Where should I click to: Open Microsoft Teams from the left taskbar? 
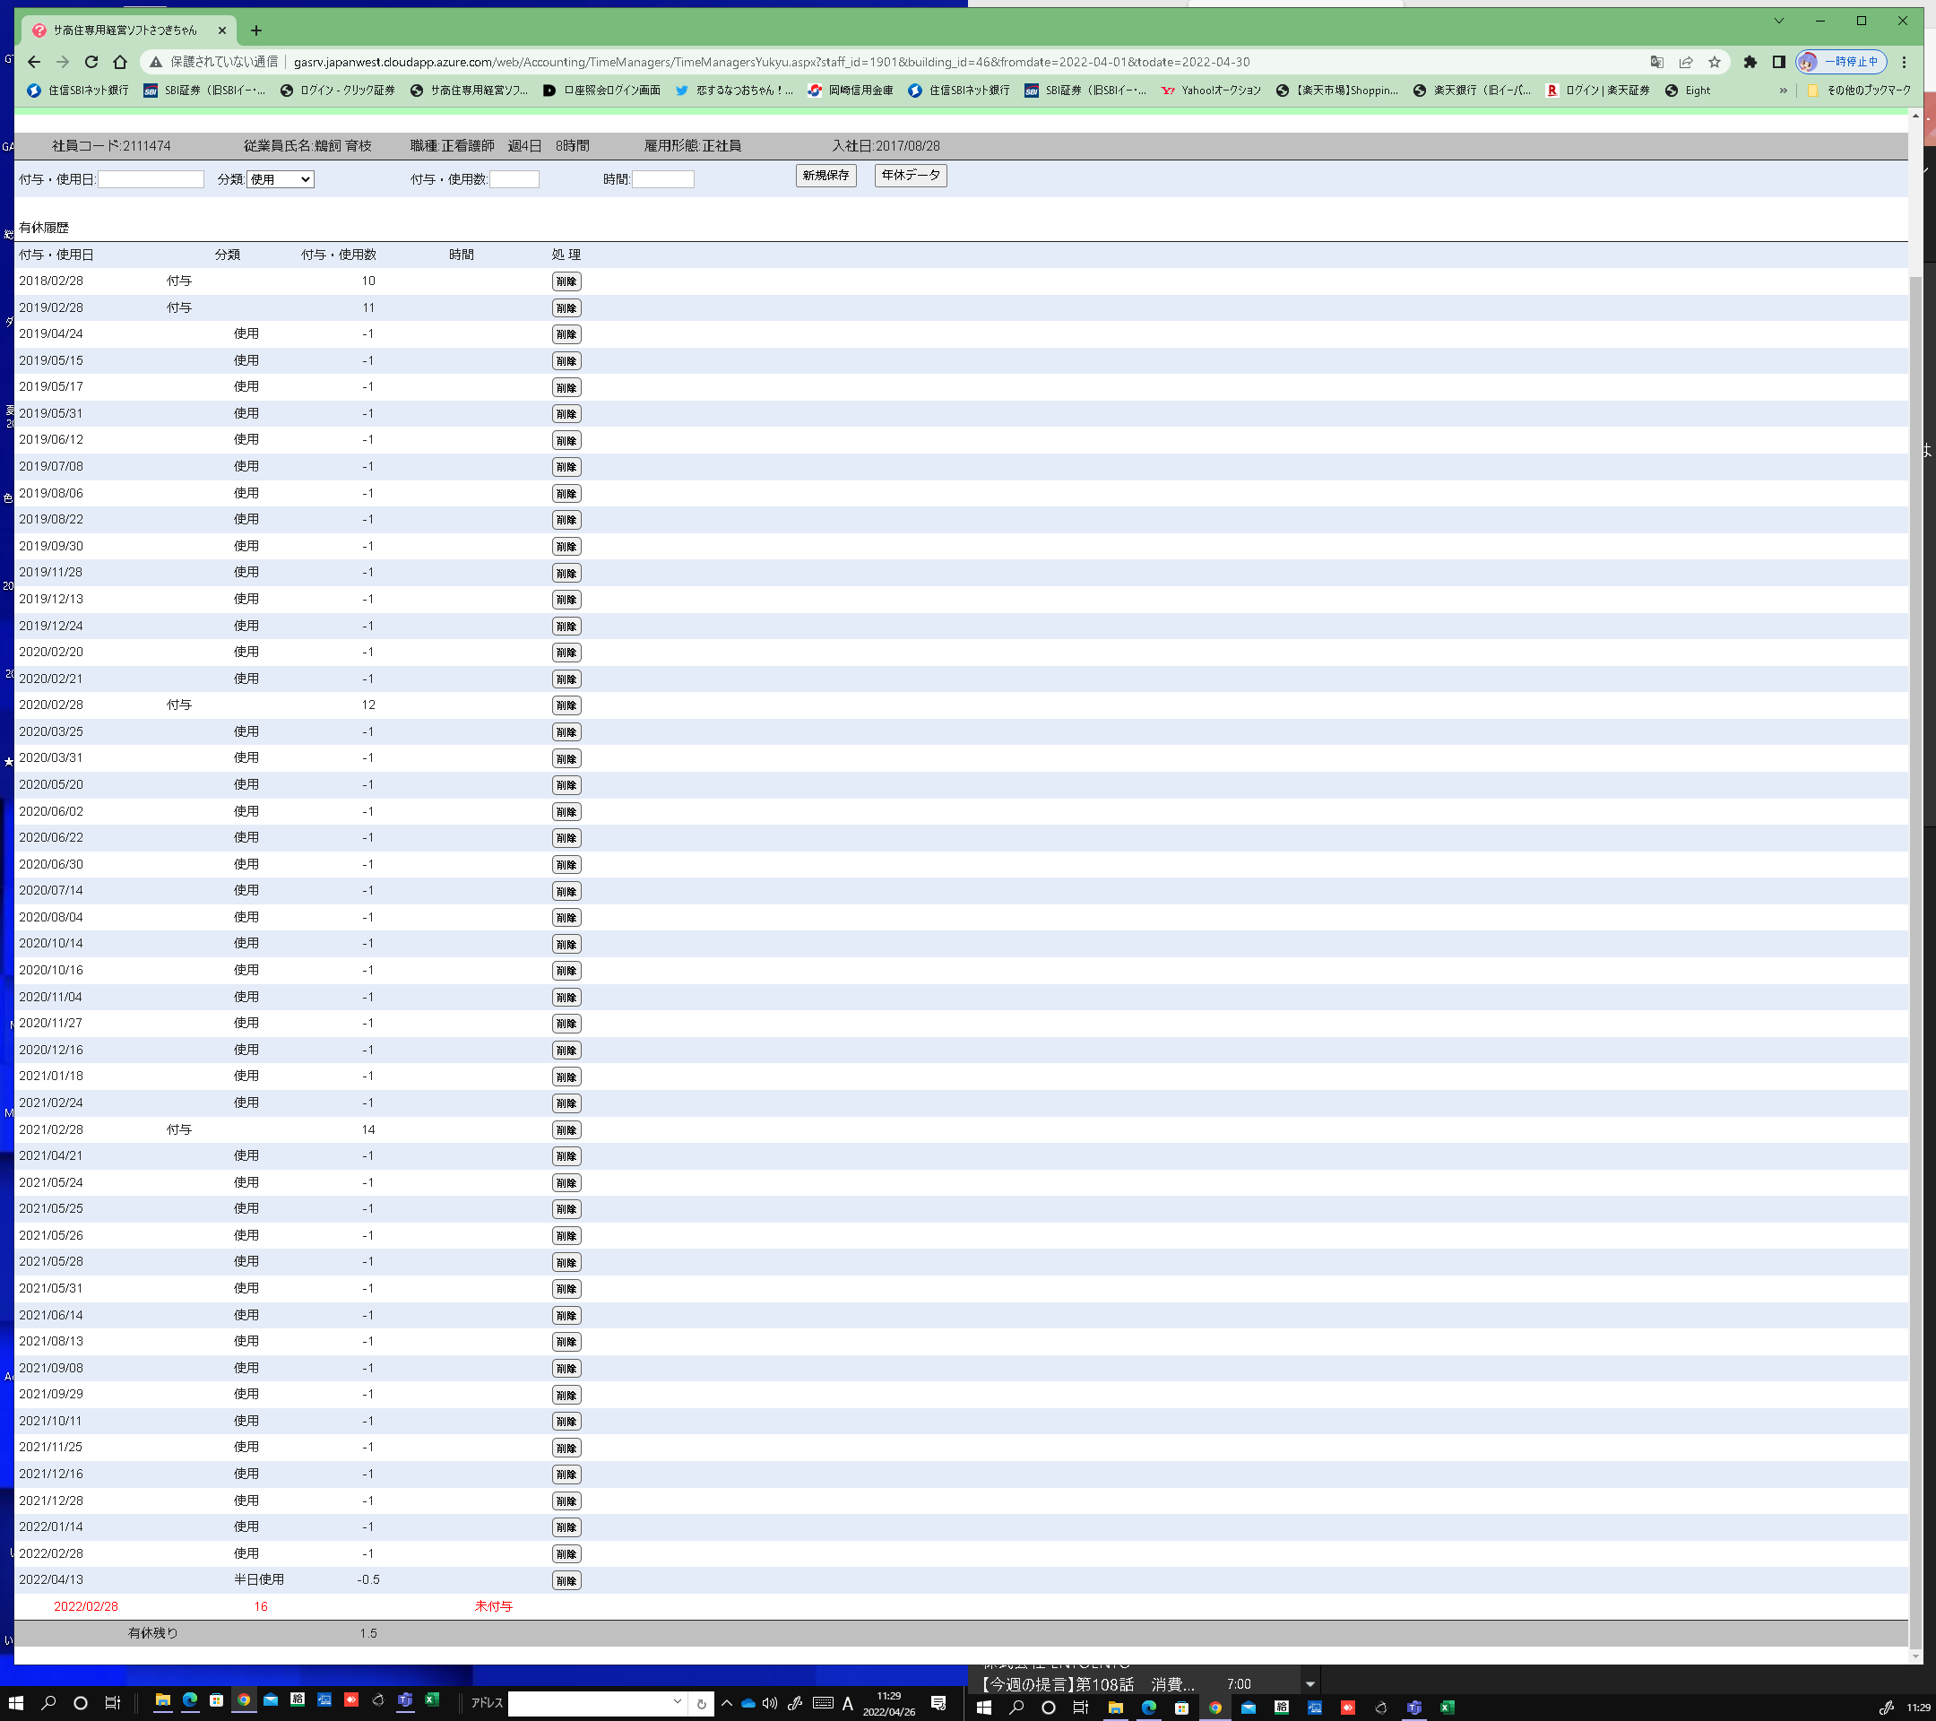[404, 1700]
